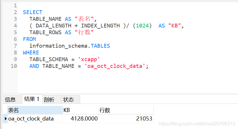Click the row indicator arrow for oa_oct_clock_data
This screenshot has width=238, height=129.
point(5,118)
